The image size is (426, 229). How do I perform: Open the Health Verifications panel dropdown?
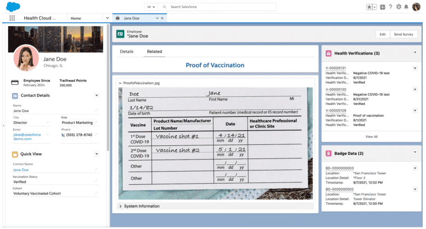(415, 52)
